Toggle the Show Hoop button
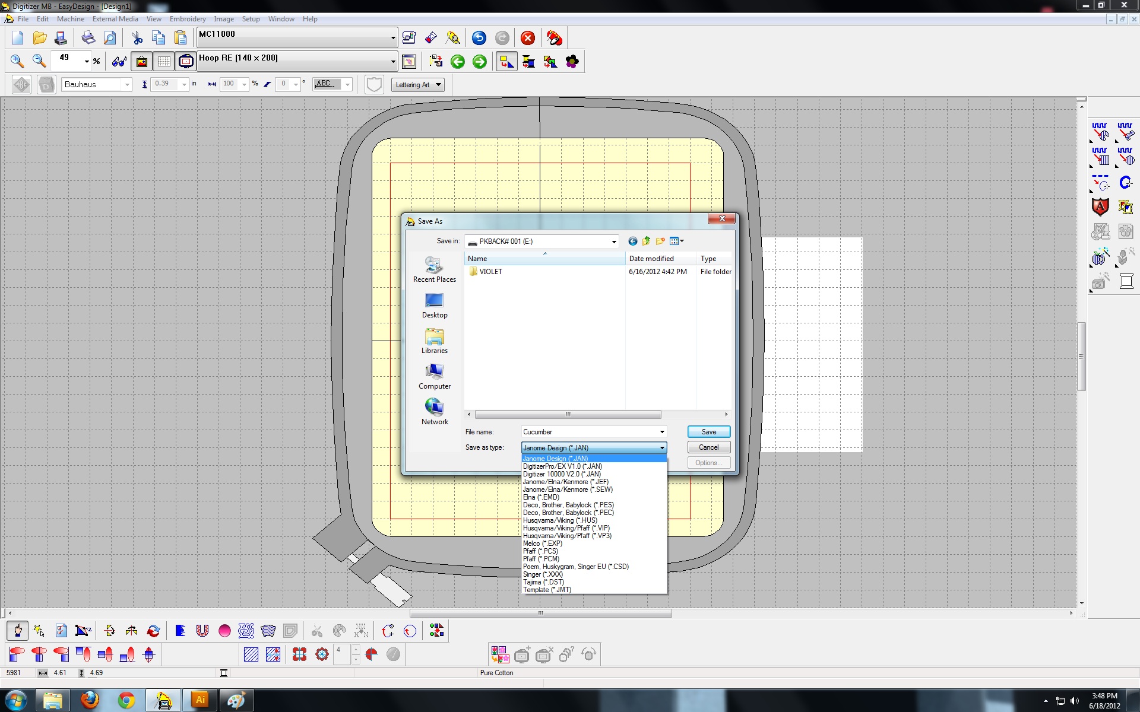 pyautogui.click(x=186, y=61)
